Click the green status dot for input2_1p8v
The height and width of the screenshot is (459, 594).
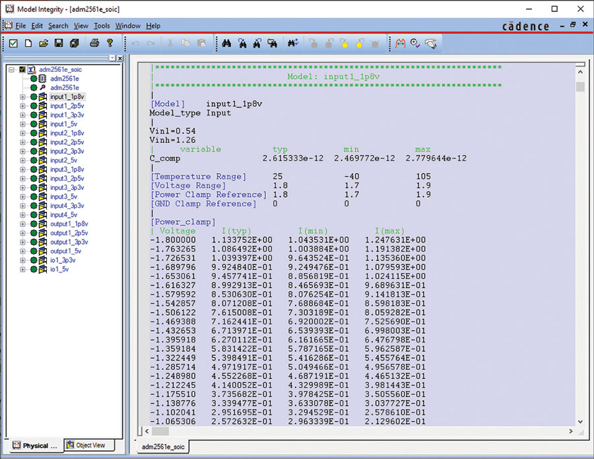33,133
